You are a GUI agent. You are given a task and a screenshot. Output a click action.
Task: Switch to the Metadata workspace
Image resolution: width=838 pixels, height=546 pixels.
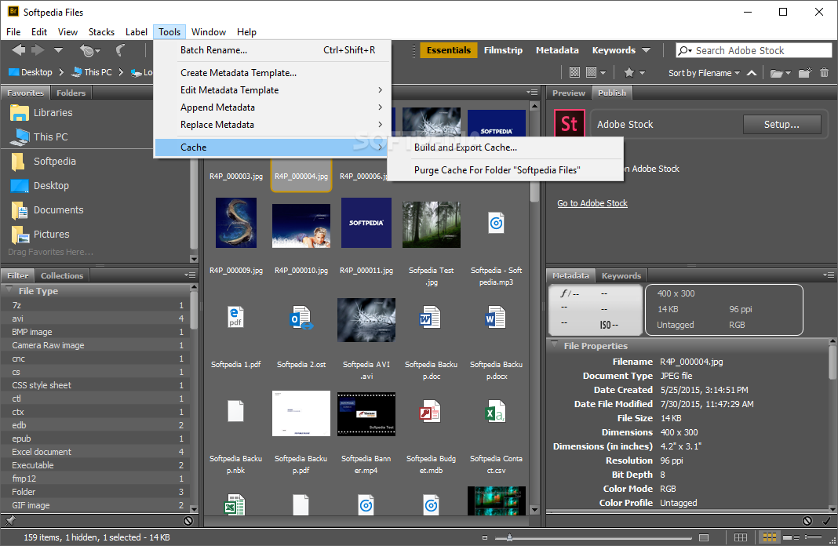coord(557,50)
